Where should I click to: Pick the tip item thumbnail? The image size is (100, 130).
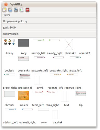pyautogui.click(x=81, y=93)
